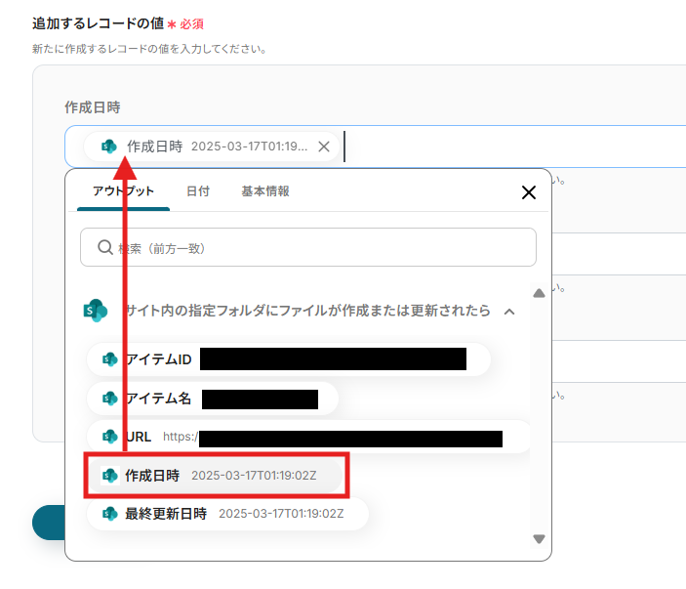The height and width of the screenshot is (589, 686).
Task: Click the scroll down arrow of the output list
Action: [x=539, y=538]
